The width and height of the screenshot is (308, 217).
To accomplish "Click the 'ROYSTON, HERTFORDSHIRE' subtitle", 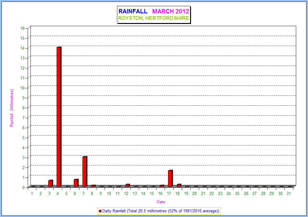I will point(154,18).
